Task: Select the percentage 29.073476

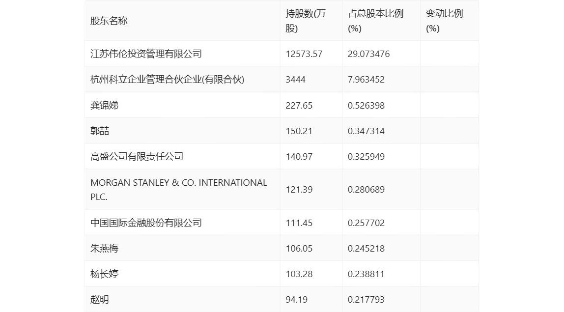Action: pos(368,54)
